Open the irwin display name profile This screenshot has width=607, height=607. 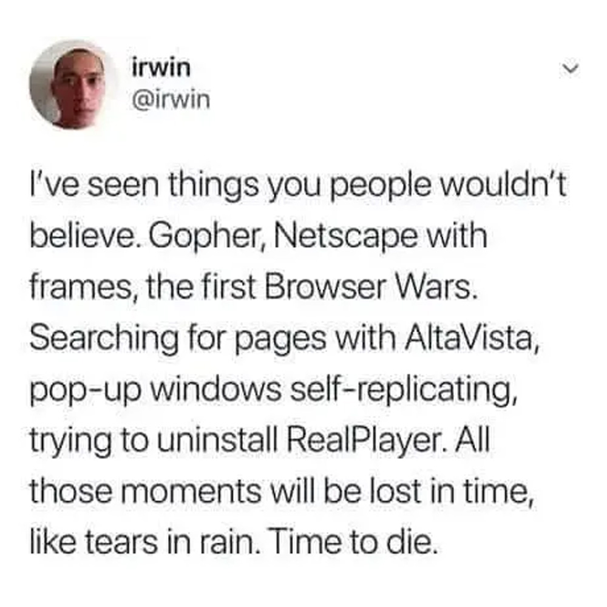point(161,68)
